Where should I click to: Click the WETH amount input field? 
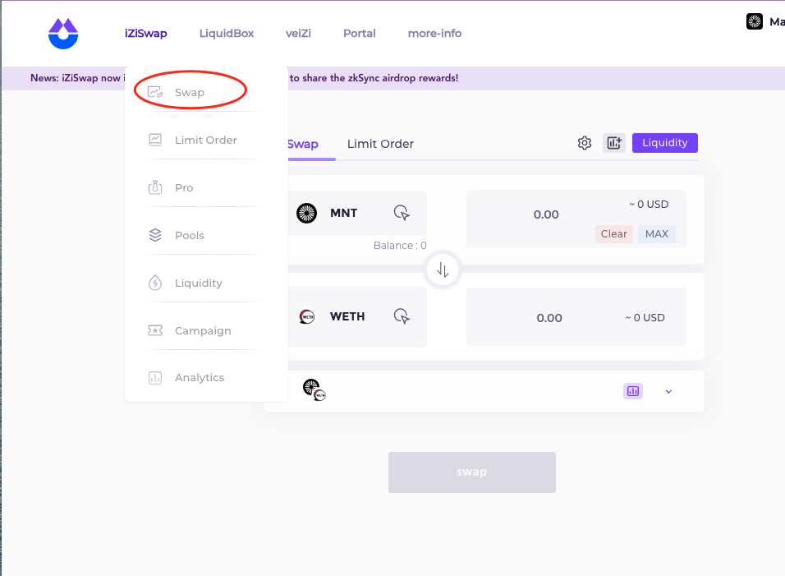[x=549, y=317]
